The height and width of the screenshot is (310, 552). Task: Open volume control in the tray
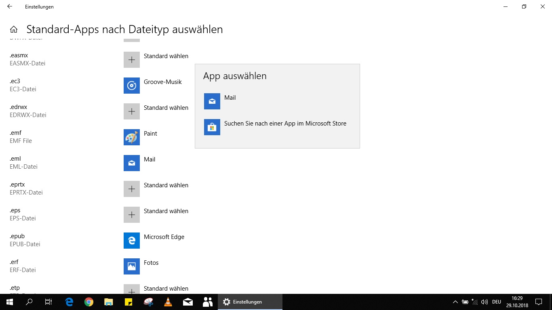pos(485,302)
